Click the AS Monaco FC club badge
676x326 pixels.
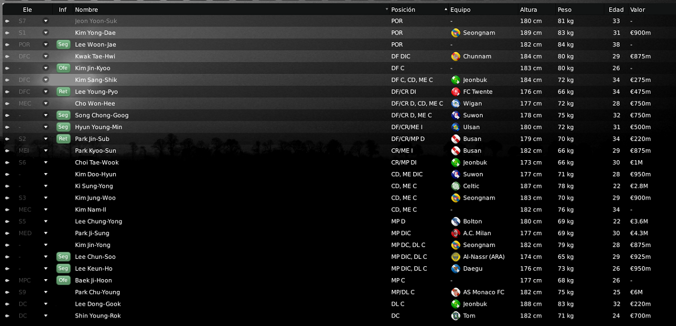tap(455, 292)
